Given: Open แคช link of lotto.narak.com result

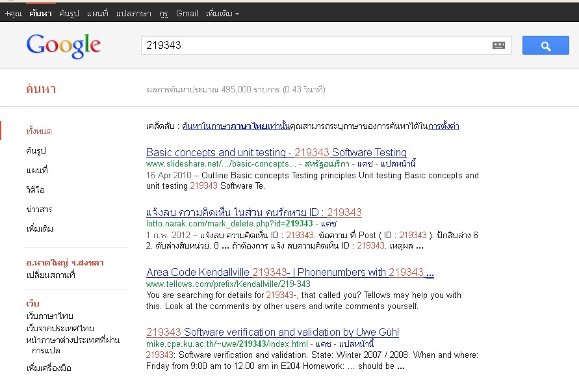Looking at the screenshot, I should tap(329, 224).
